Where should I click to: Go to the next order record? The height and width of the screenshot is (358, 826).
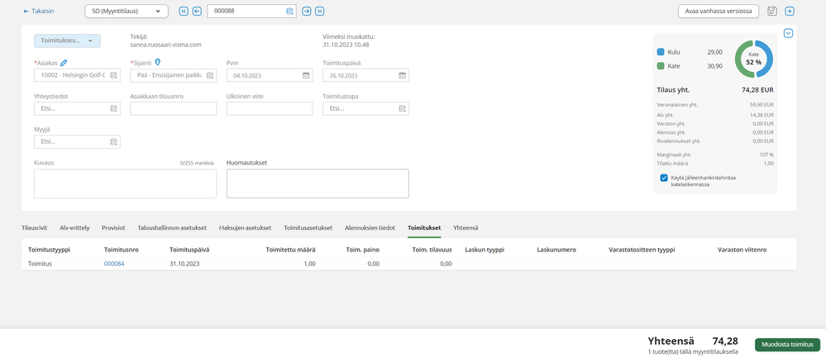[307, 11]
